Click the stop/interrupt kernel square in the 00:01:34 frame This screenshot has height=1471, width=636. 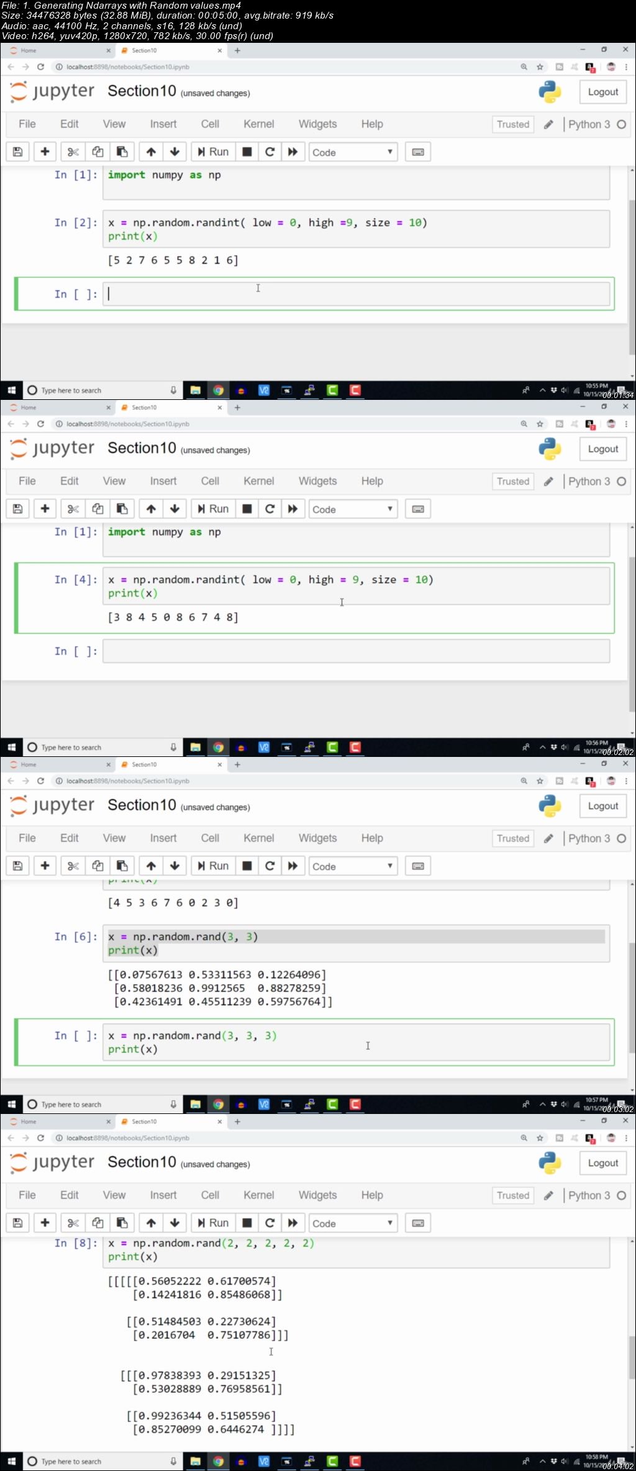(247, 152)
